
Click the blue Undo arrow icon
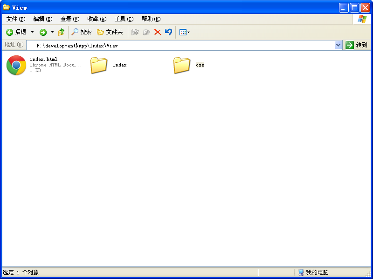click(x=168, y=32)
